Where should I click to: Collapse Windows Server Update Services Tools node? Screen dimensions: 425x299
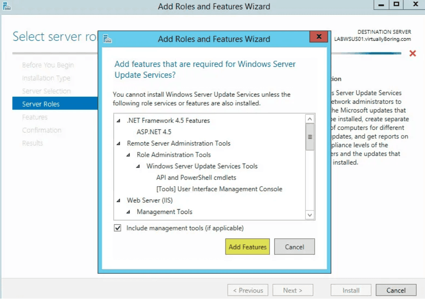tap(138, 166)
